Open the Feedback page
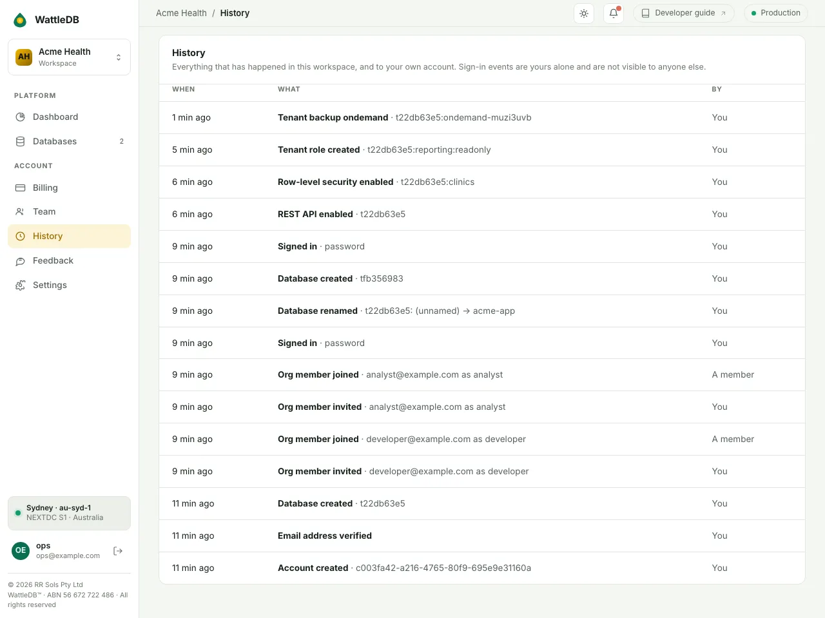The height and width of the screenshot is (618, 825). click(69, 260)
